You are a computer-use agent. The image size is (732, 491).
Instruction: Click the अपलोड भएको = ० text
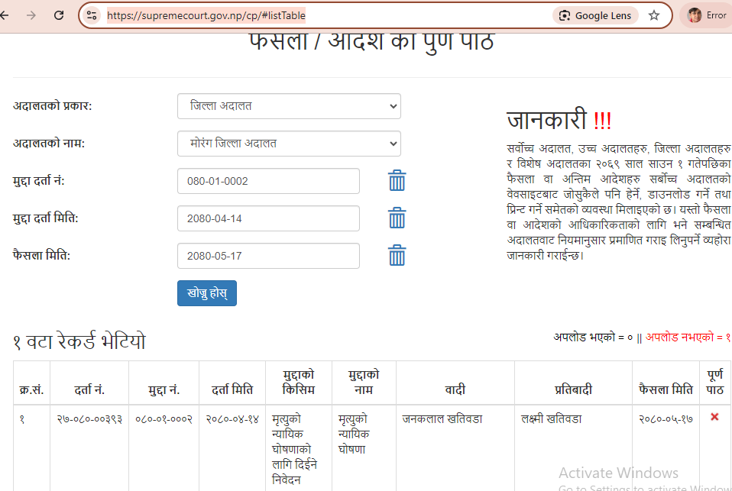593,337
